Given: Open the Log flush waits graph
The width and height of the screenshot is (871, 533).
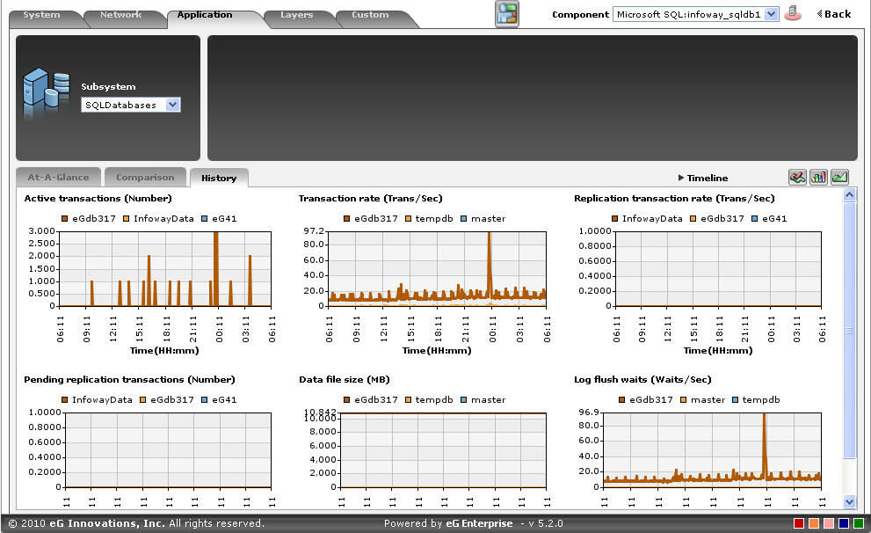Looking at the screenshot, I should point(712,450).
